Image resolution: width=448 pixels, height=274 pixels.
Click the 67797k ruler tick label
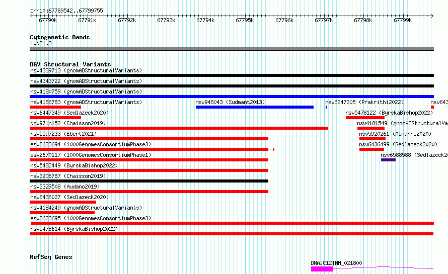point(324,20)
